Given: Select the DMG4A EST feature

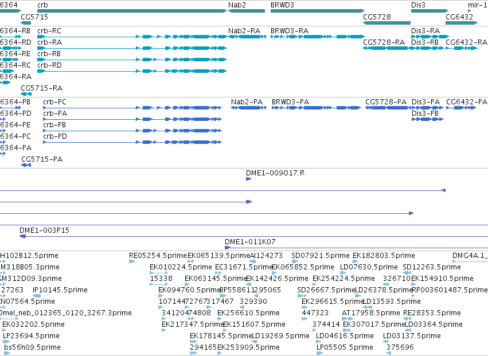Looking at the screenshot, I should (x=470, y=261).
